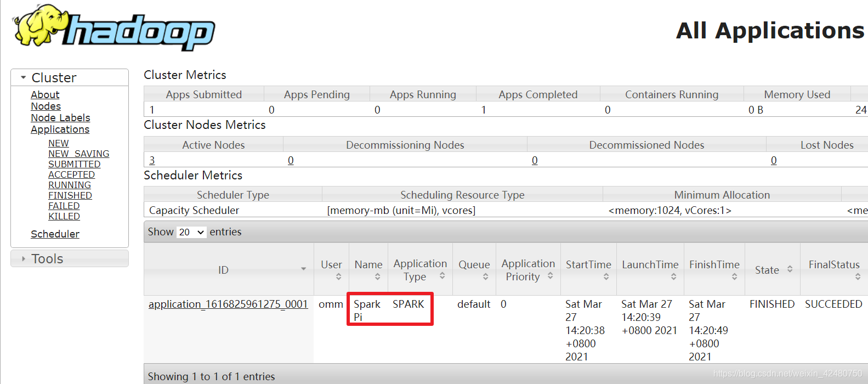Click the Minimum Allocation value cell
This screenshot has width=868, height=384.
point(670,210)
